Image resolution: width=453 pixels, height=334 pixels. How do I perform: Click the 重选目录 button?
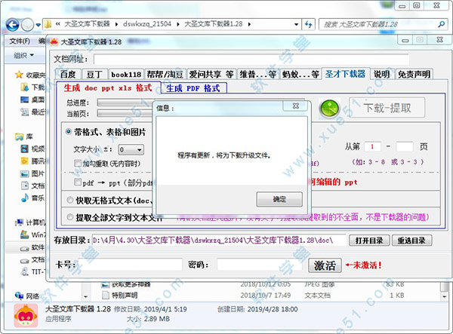point(411,241)
